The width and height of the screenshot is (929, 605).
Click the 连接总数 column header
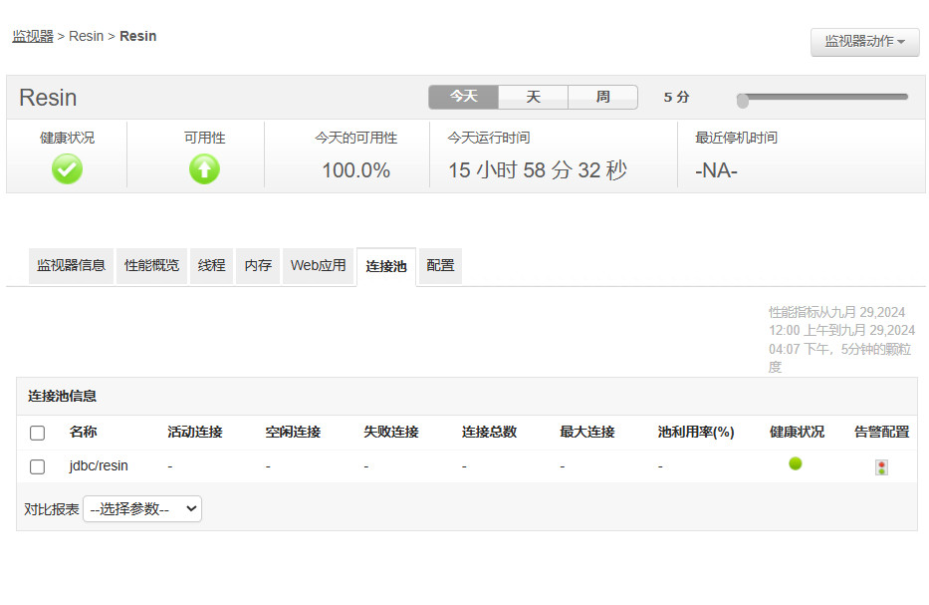click(489, 432)
